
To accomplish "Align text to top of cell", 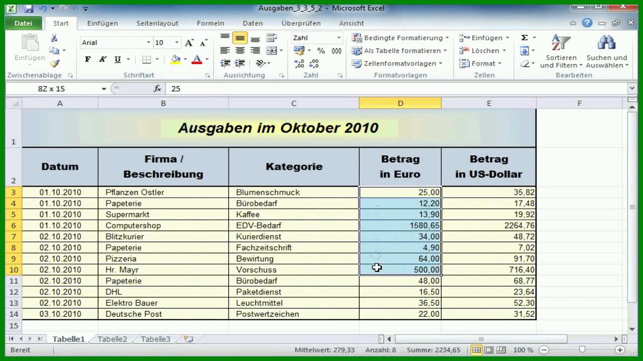I will coord(225,38).
